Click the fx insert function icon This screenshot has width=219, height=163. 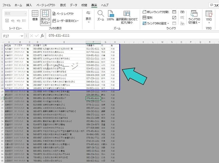coord(42,36)
